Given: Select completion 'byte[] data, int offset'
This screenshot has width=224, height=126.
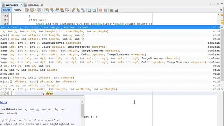Looking at the screenshot, I should click(110, 35).
